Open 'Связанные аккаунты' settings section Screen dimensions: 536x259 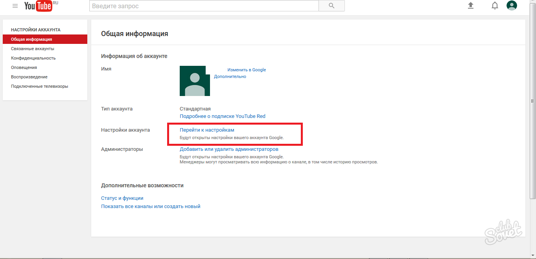click(33, 49)
